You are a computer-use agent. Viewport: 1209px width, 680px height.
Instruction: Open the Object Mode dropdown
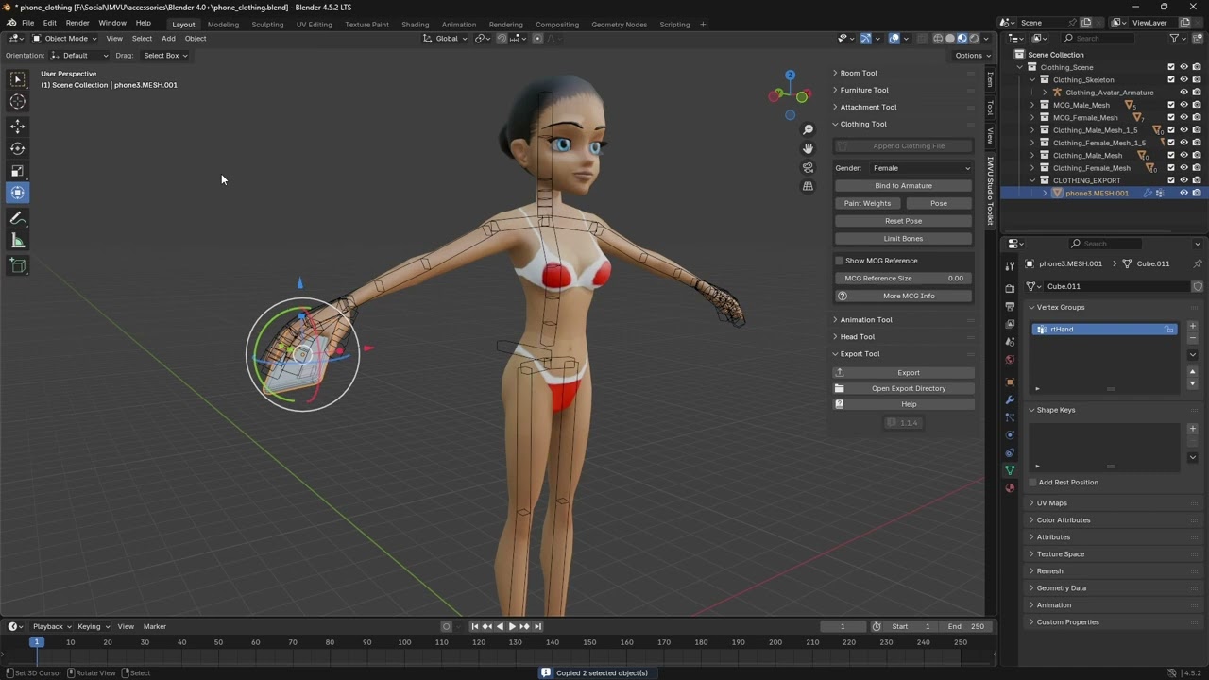64,39
